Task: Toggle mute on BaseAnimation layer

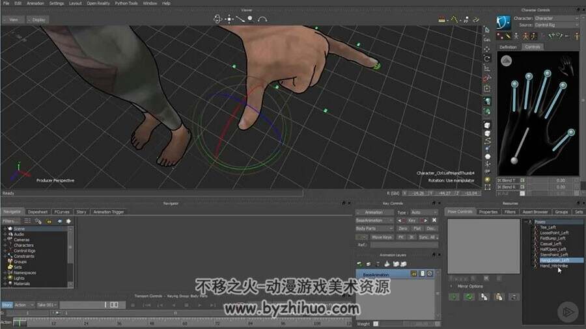Action: point(430,274)
